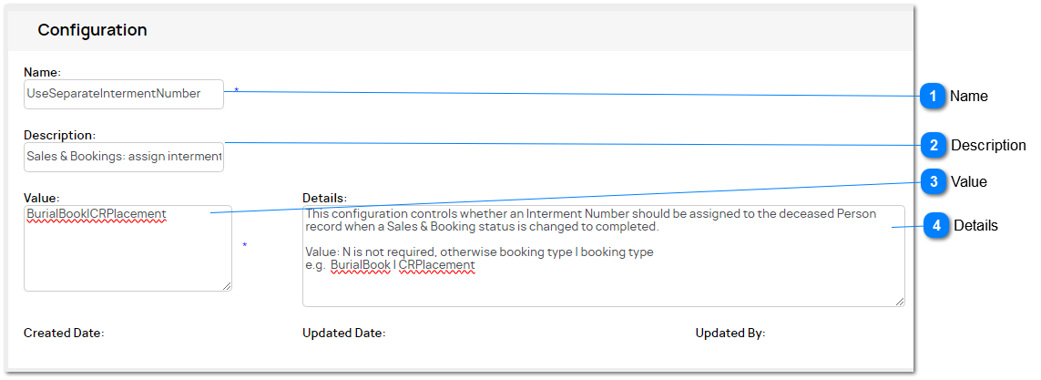Click callout badge number 2
Screen dimensions: 1041x380
pyautogui.click(x=934, y=146)
